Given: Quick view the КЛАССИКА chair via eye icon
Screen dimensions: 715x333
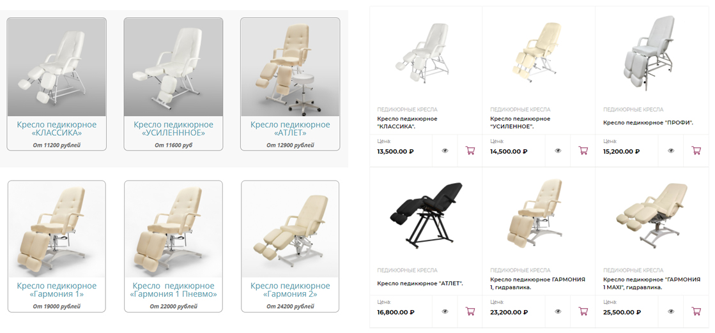Looking at the screenshot, I should pyautogui.click(x=445, y=151).
